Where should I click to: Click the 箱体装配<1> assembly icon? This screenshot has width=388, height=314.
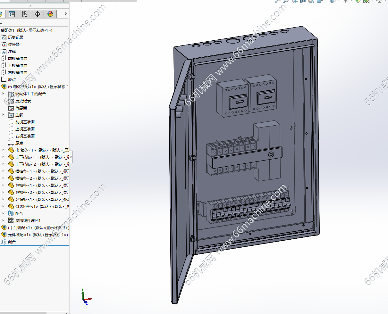click(4, 87)
